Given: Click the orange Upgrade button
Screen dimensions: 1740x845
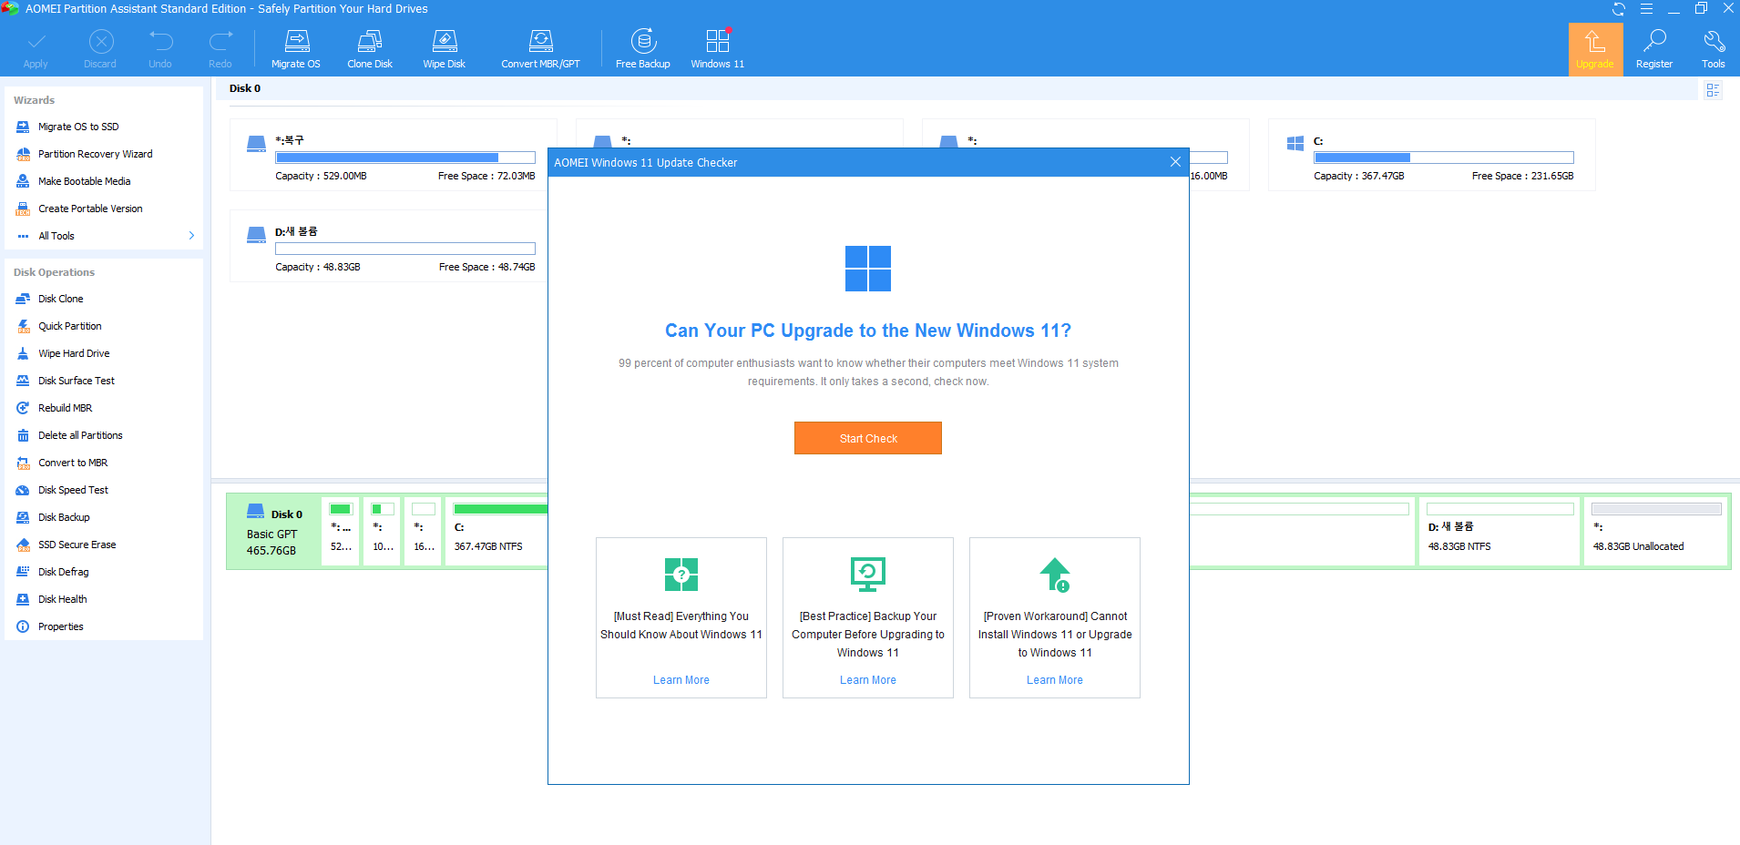Looking at the screenshot, I should point(1595,49).
